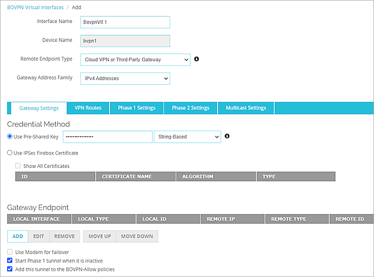Click MOVE DOWN button
The image size is (374, 277).
click(137, 236)
